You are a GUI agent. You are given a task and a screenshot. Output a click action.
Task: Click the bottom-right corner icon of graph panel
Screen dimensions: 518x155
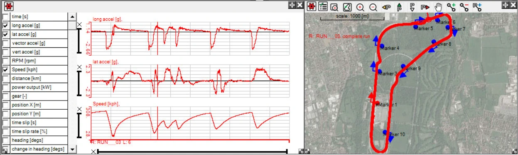coord(301,152)
